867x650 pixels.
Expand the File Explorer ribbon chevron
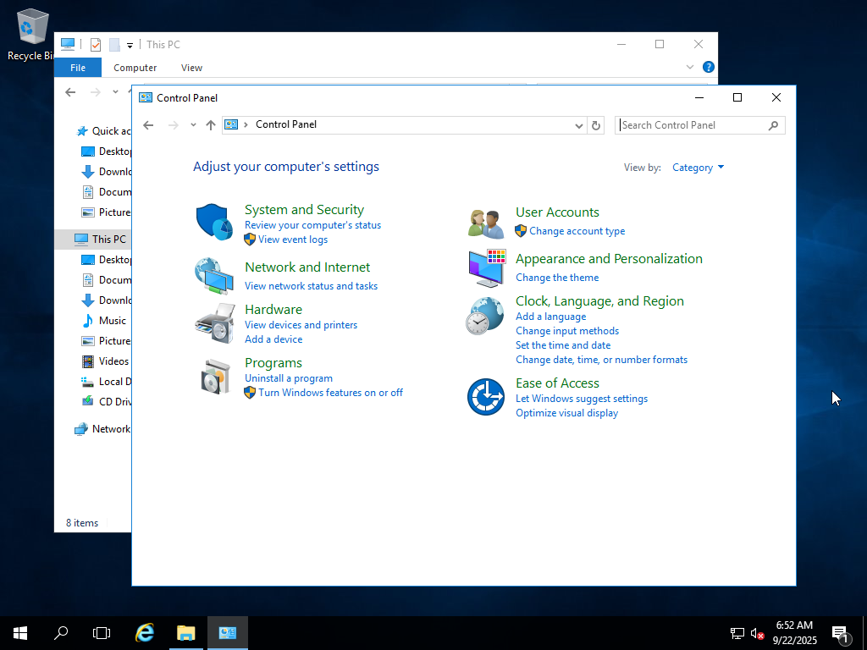[690, 68]
